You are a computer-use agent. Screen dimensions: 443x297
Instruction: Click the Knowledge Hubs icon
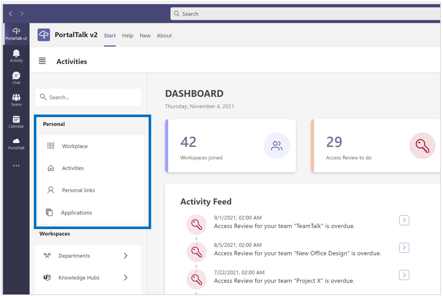point(47,278)
